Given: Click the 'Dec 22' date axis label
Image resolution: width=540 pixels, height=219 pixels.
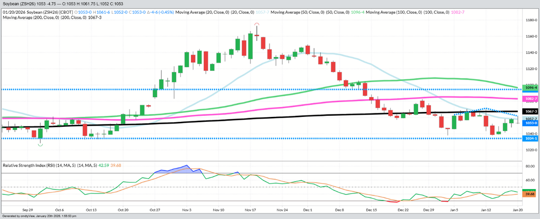Looking at the screenshot, I should point(403,210).
